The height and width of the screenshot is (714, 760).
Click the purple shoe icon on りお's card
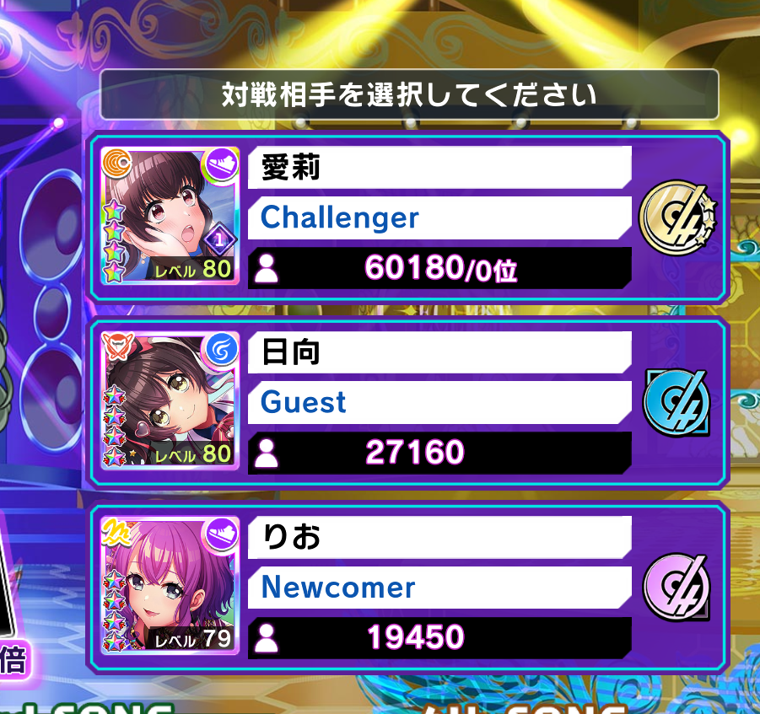pyautogui.click(x=222, y=534)
